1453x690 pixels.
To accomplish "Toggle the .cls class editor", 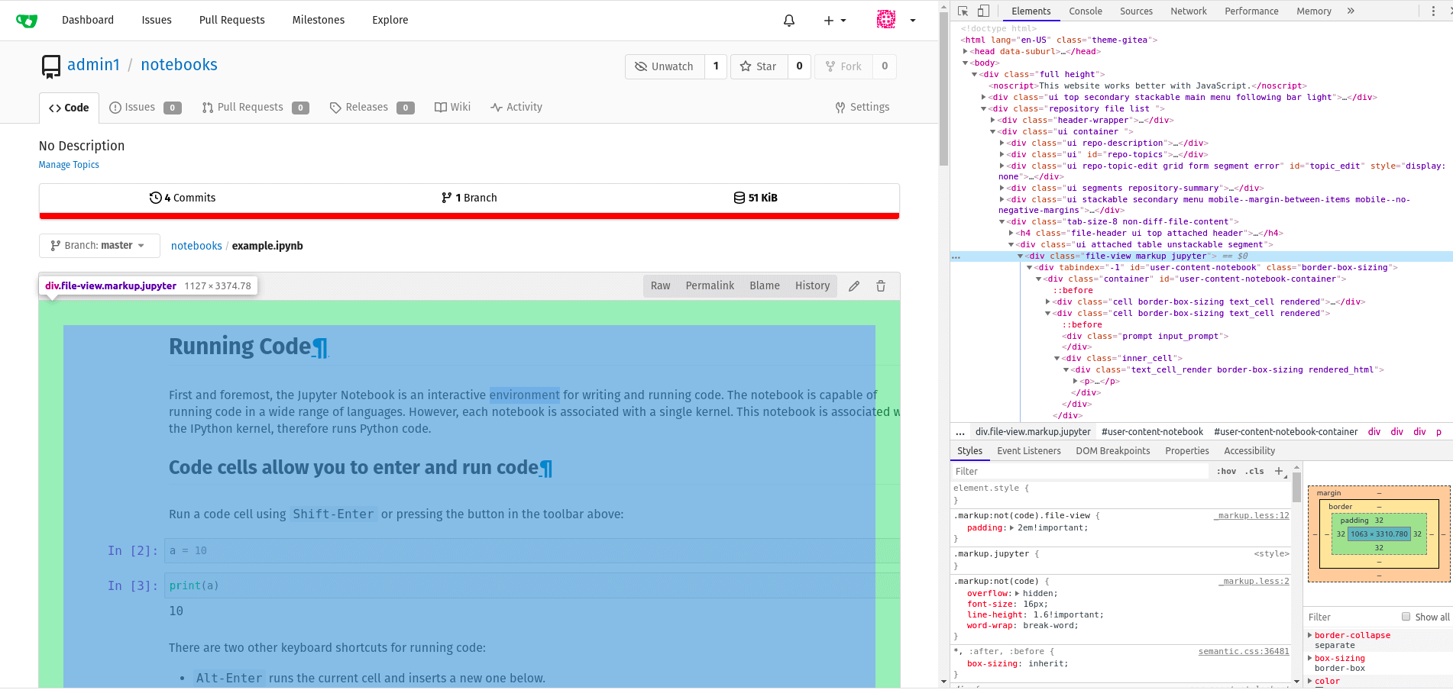I will [x=1254, y=471].
